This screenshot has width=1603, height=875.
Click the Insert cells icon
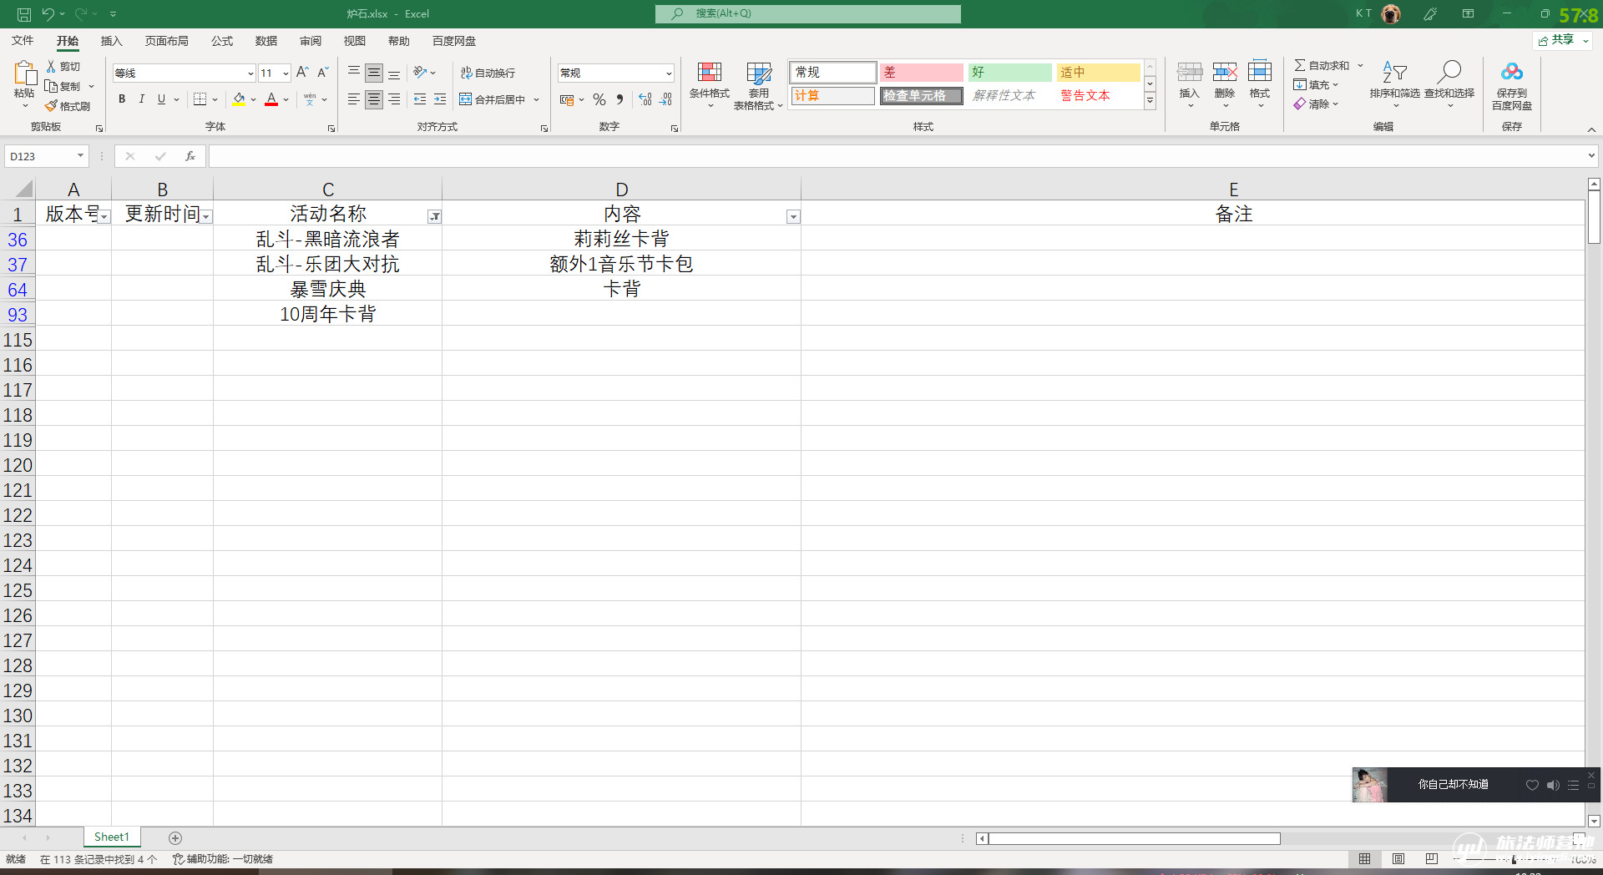[1189, 73]
